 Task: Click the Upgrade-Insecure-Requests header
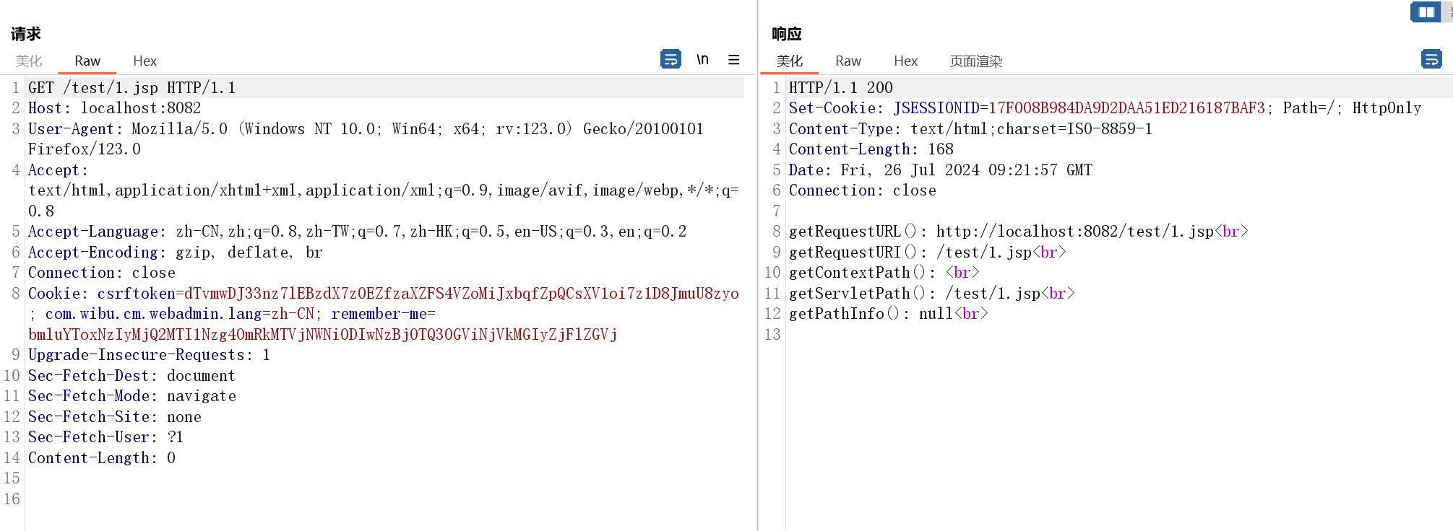150,355
